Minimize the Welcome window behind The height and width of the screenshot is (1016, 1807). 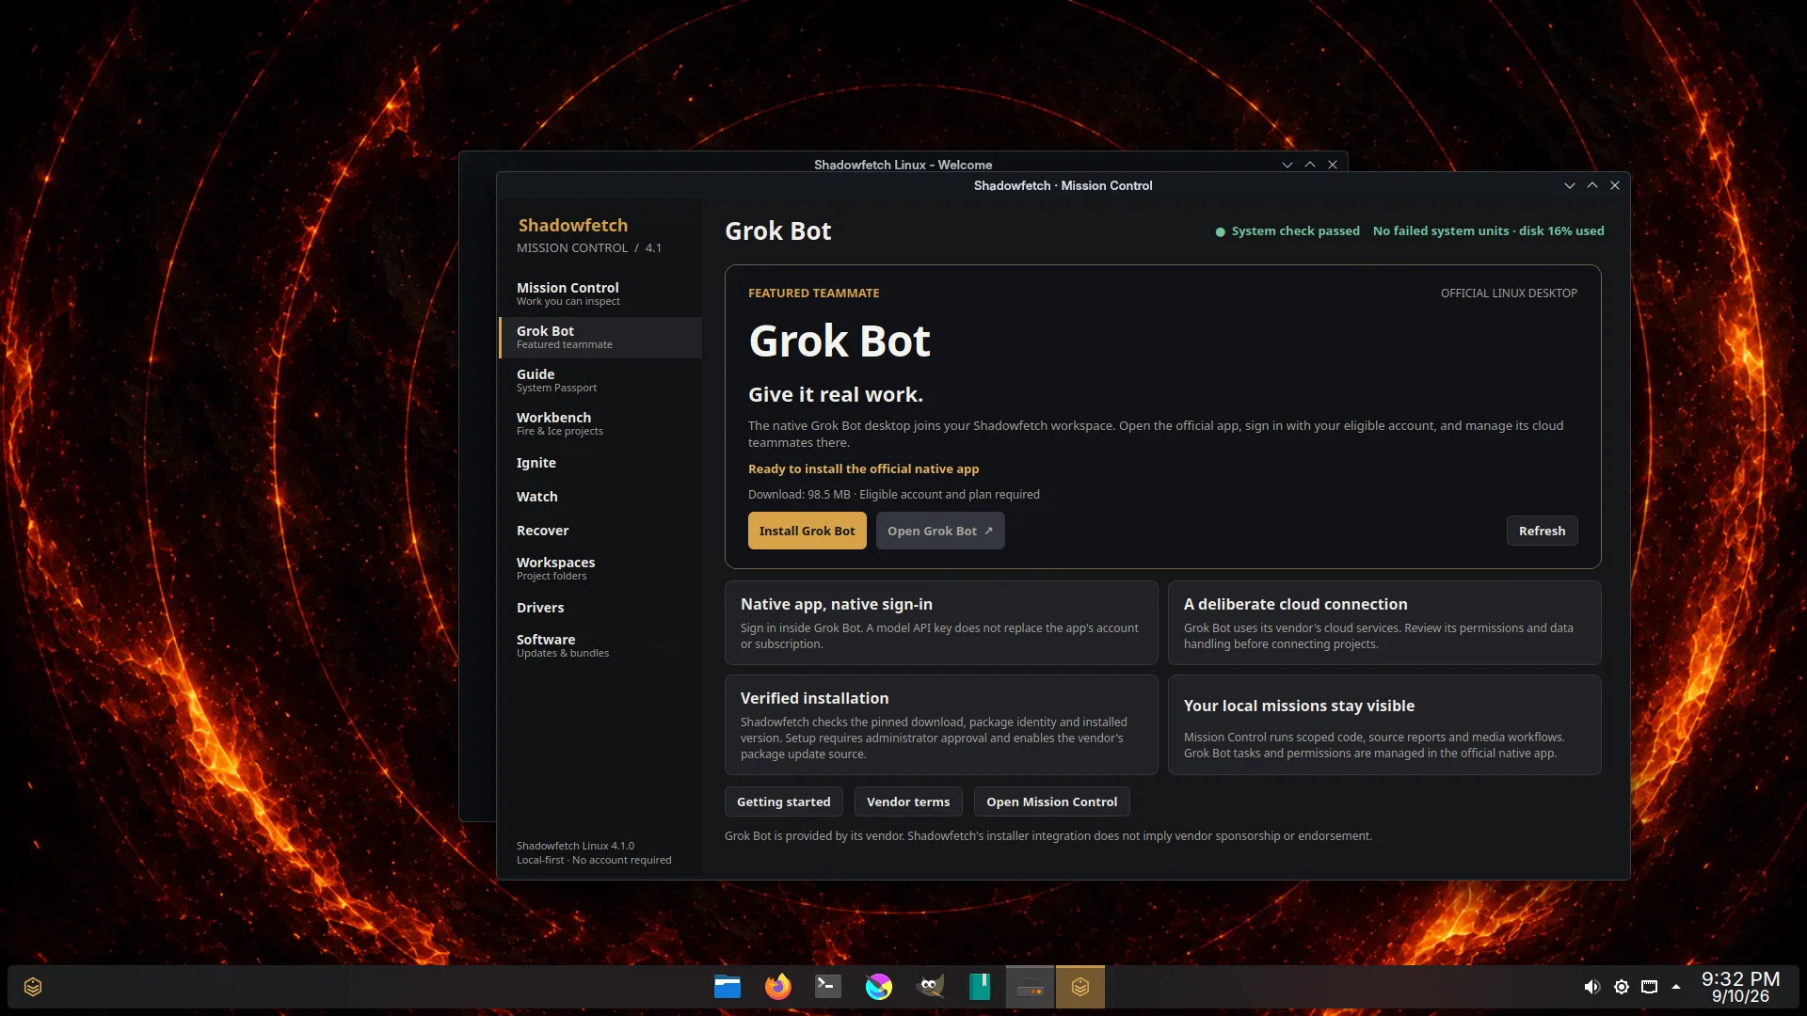[x=1287, y=165]
